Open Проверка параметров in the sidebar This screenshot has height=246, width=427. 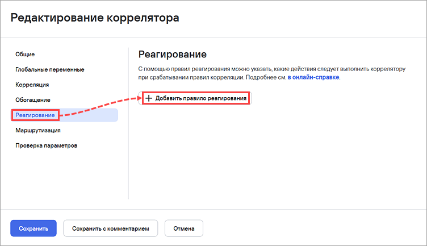click(47, 145)
